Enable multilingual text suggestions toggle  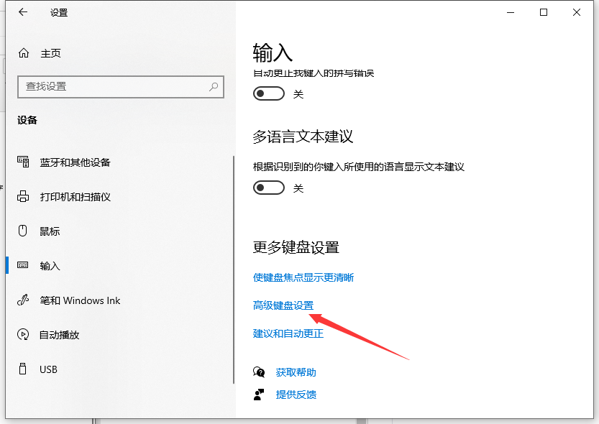[x=269, y=188]
